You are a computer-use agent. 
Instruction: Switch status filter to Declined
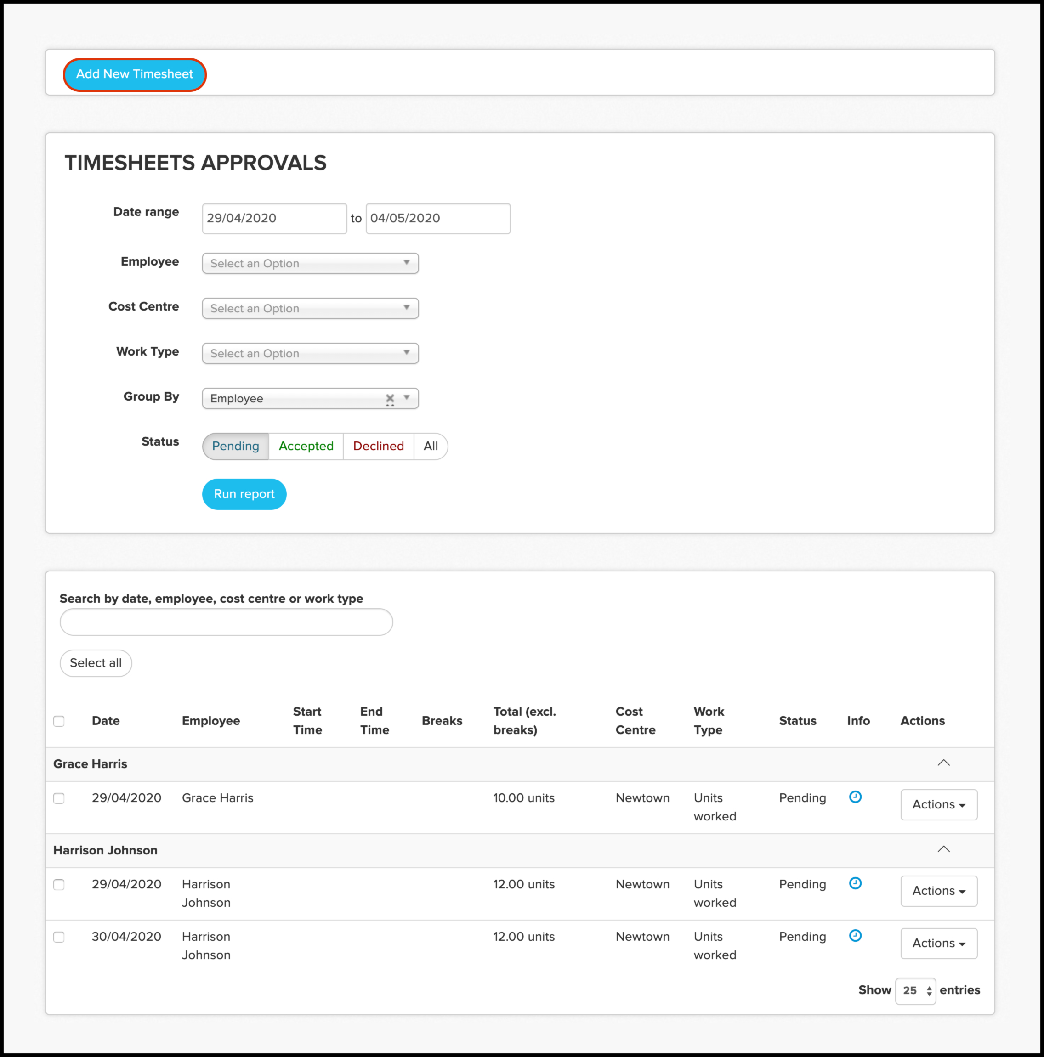(378, 447)
